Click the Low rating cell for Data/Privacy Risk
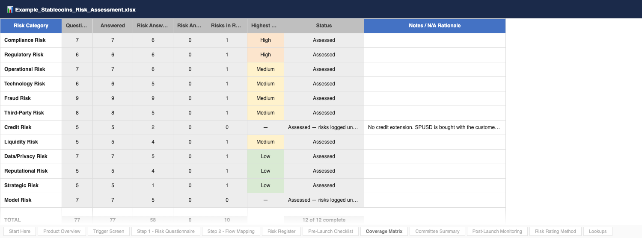Image resolution: width=642 pixels, height=238 pixels. [x=265, y=156]
